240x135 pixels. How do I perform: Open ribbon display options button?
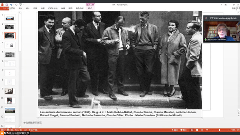pyautogui.click(x=226, y=5)
